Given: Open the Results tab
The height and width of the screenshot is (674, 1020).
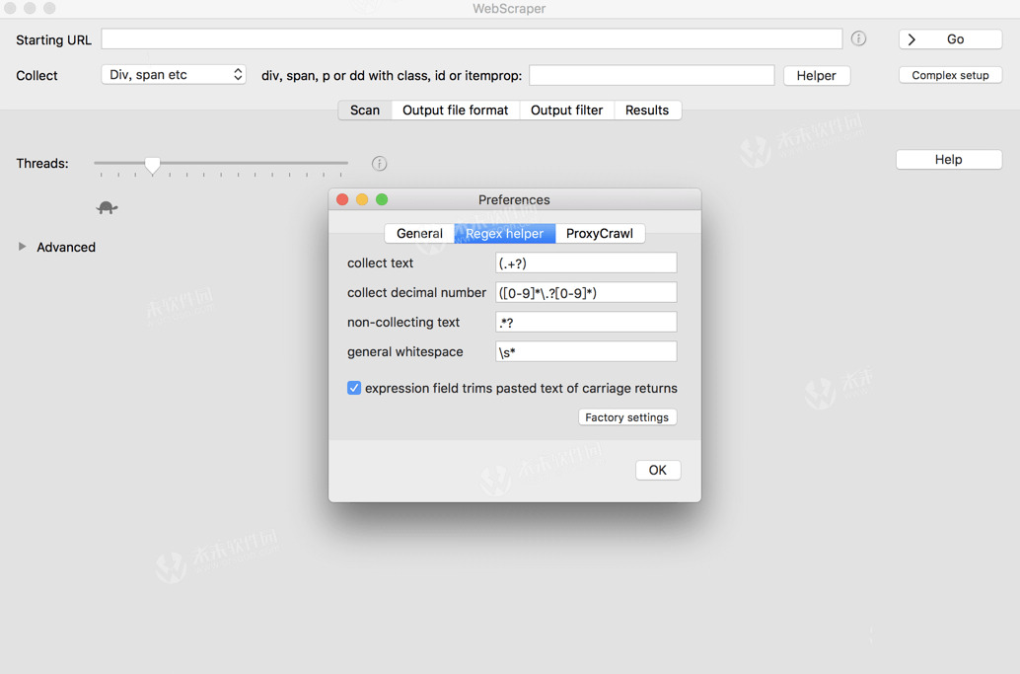Looking at the screenshot, I should pyautogui.click(x=647, y=110).
